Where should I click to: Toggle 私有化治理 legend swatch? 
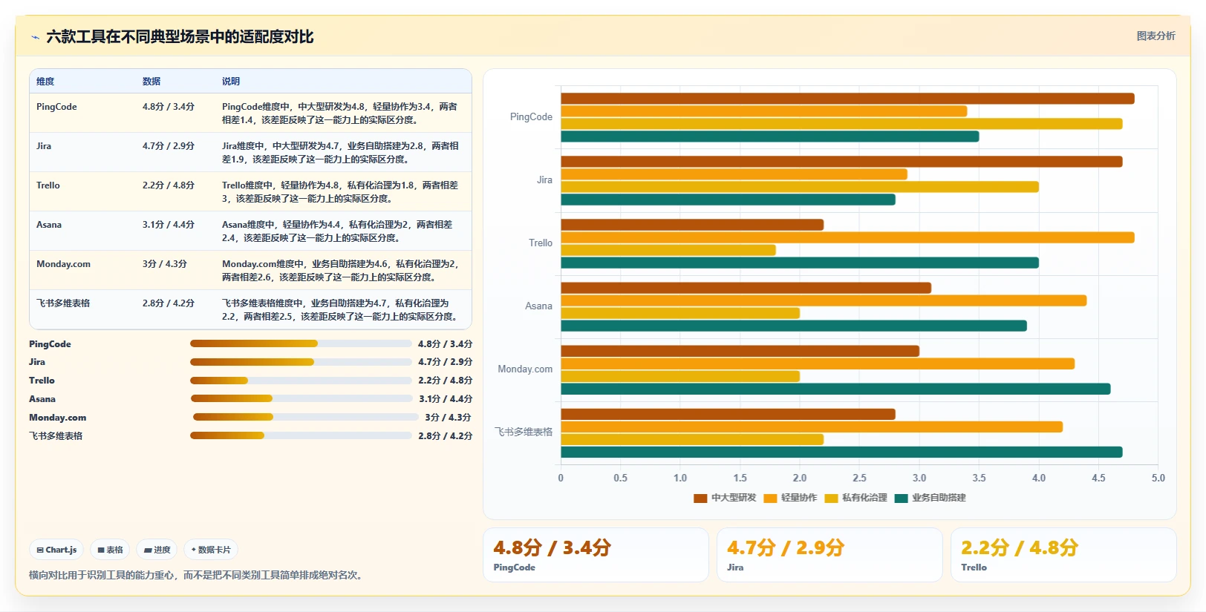[x=831, y=499]
